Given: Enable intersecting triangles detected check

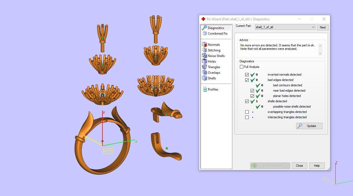Looking at the screenshot, I should pos(247,117).
